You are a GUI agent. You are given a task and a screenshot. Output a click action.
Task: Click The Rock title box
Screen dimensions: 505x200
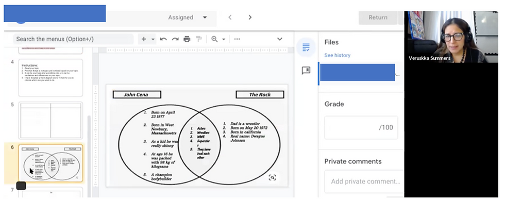click(260, 94)
